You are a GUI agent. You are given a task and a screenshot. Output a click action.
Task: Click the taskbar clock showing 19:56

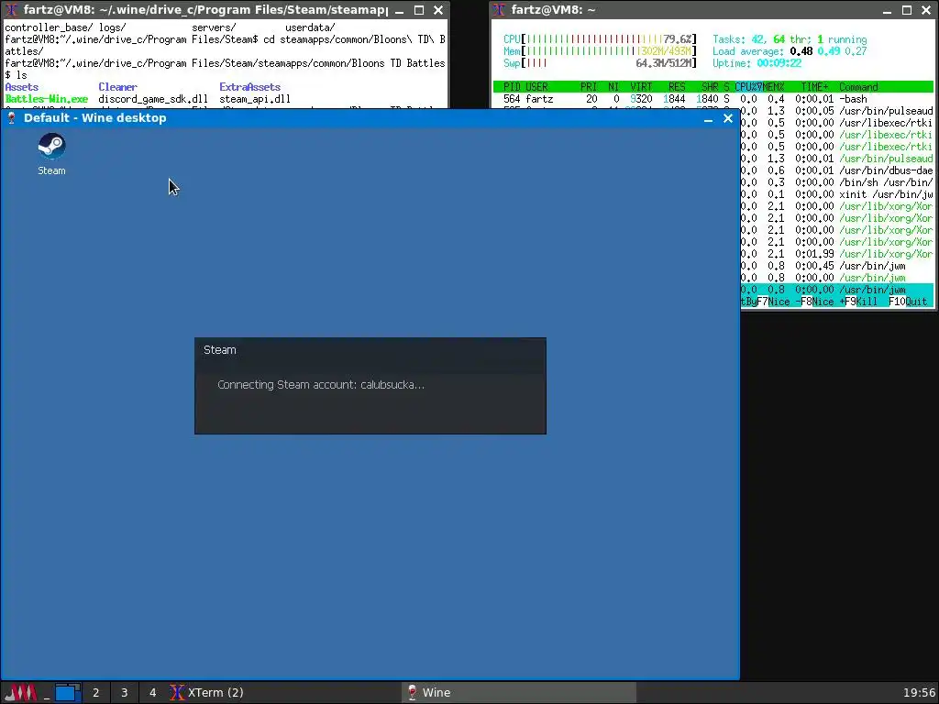tap(919, 693)
